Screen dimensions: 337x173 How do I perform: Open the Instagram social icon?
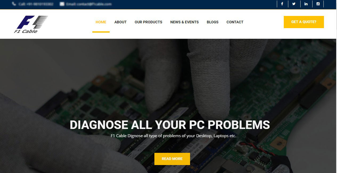(318, 4)
